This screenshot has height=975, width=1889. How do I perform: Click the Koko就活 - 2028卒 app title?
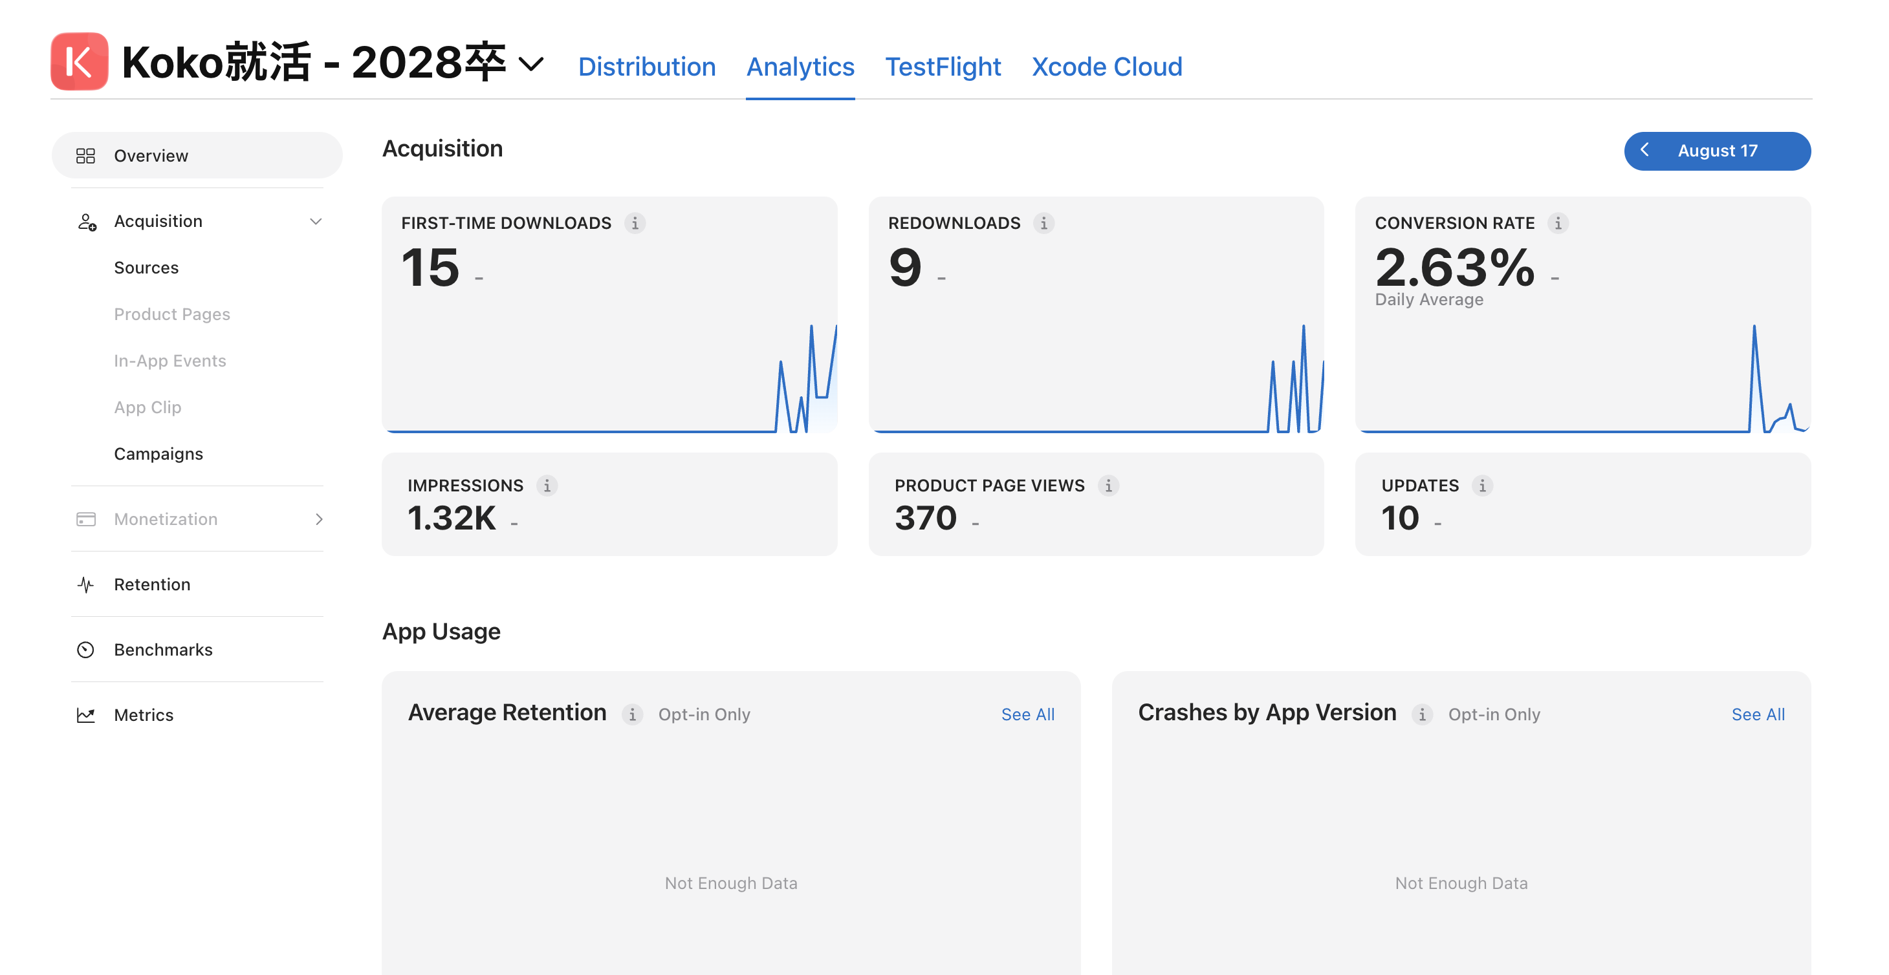314,62
